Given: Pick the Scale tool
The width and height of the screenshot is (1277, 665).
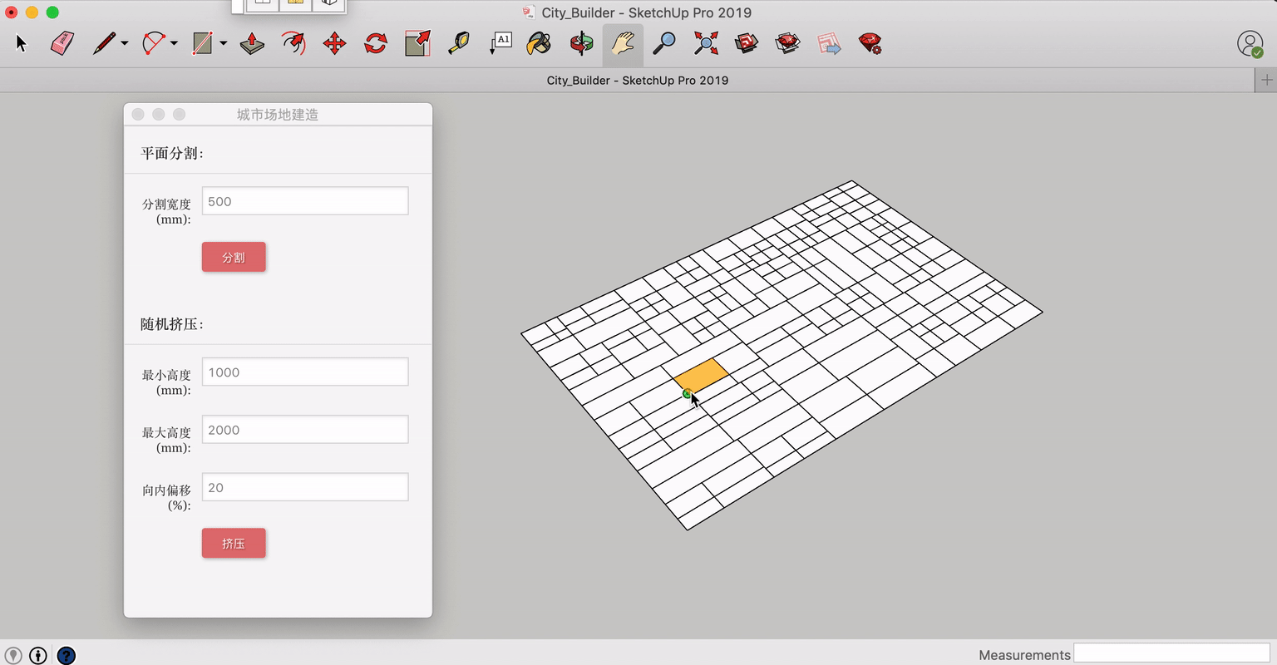Looking at the screenshot, I should (x=417, y=43).
